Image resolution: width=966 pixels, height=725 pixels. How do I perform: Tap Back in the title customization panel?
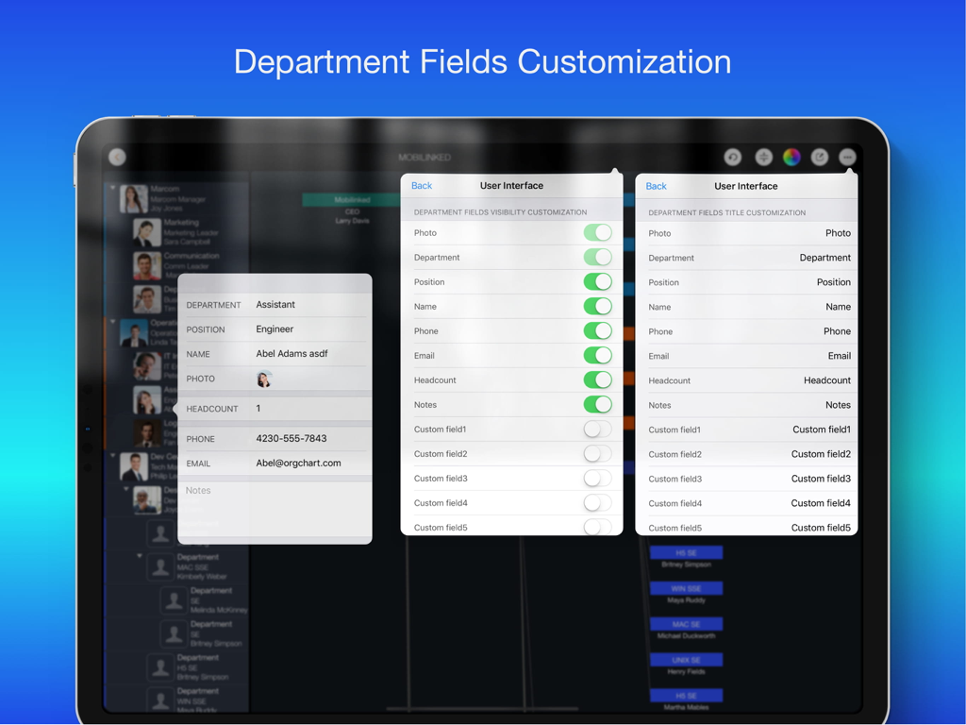click(656, 185)
